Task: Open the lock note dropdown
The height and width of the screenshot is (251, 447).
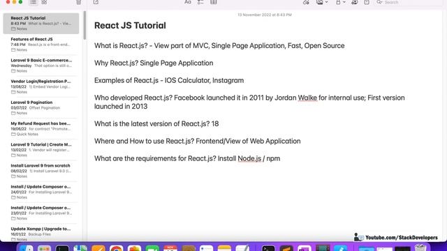Action: pyautogui.click(x=340, y=2)
